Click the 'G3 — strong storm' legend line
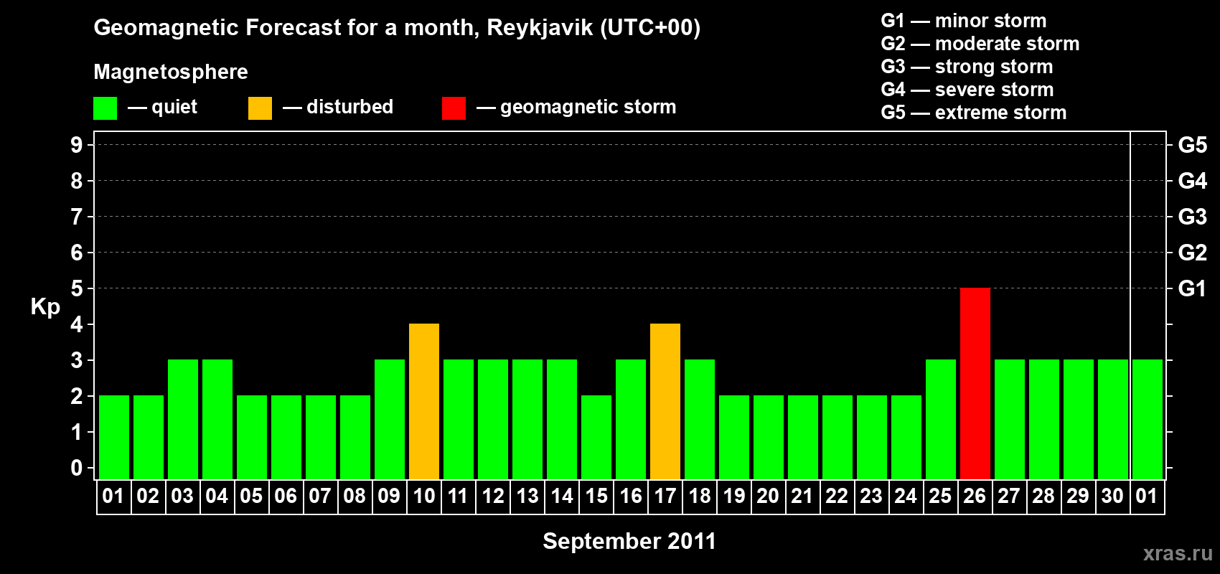Image resolution: width=1220 pixels, height=574 pixels. point(967,67)
